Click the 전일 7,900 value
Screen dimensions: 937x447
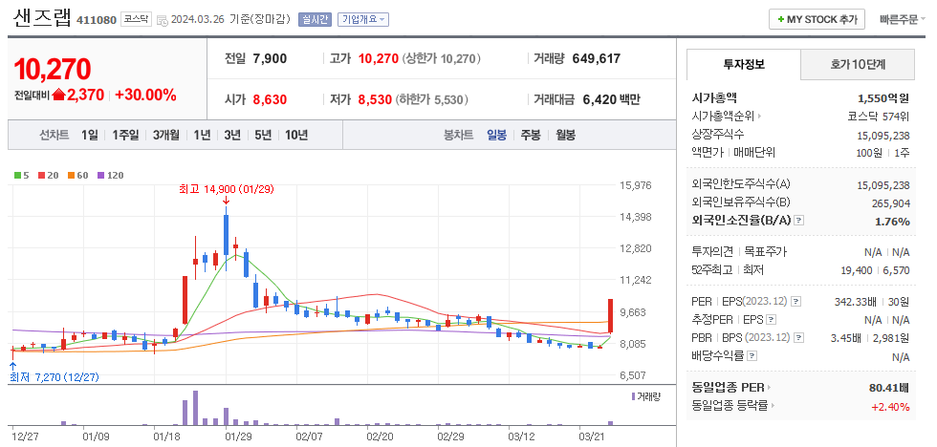[x=270, y=58]
